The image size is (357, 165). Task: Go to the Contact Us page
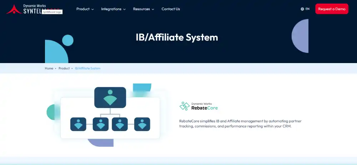(x=171, y=9)
